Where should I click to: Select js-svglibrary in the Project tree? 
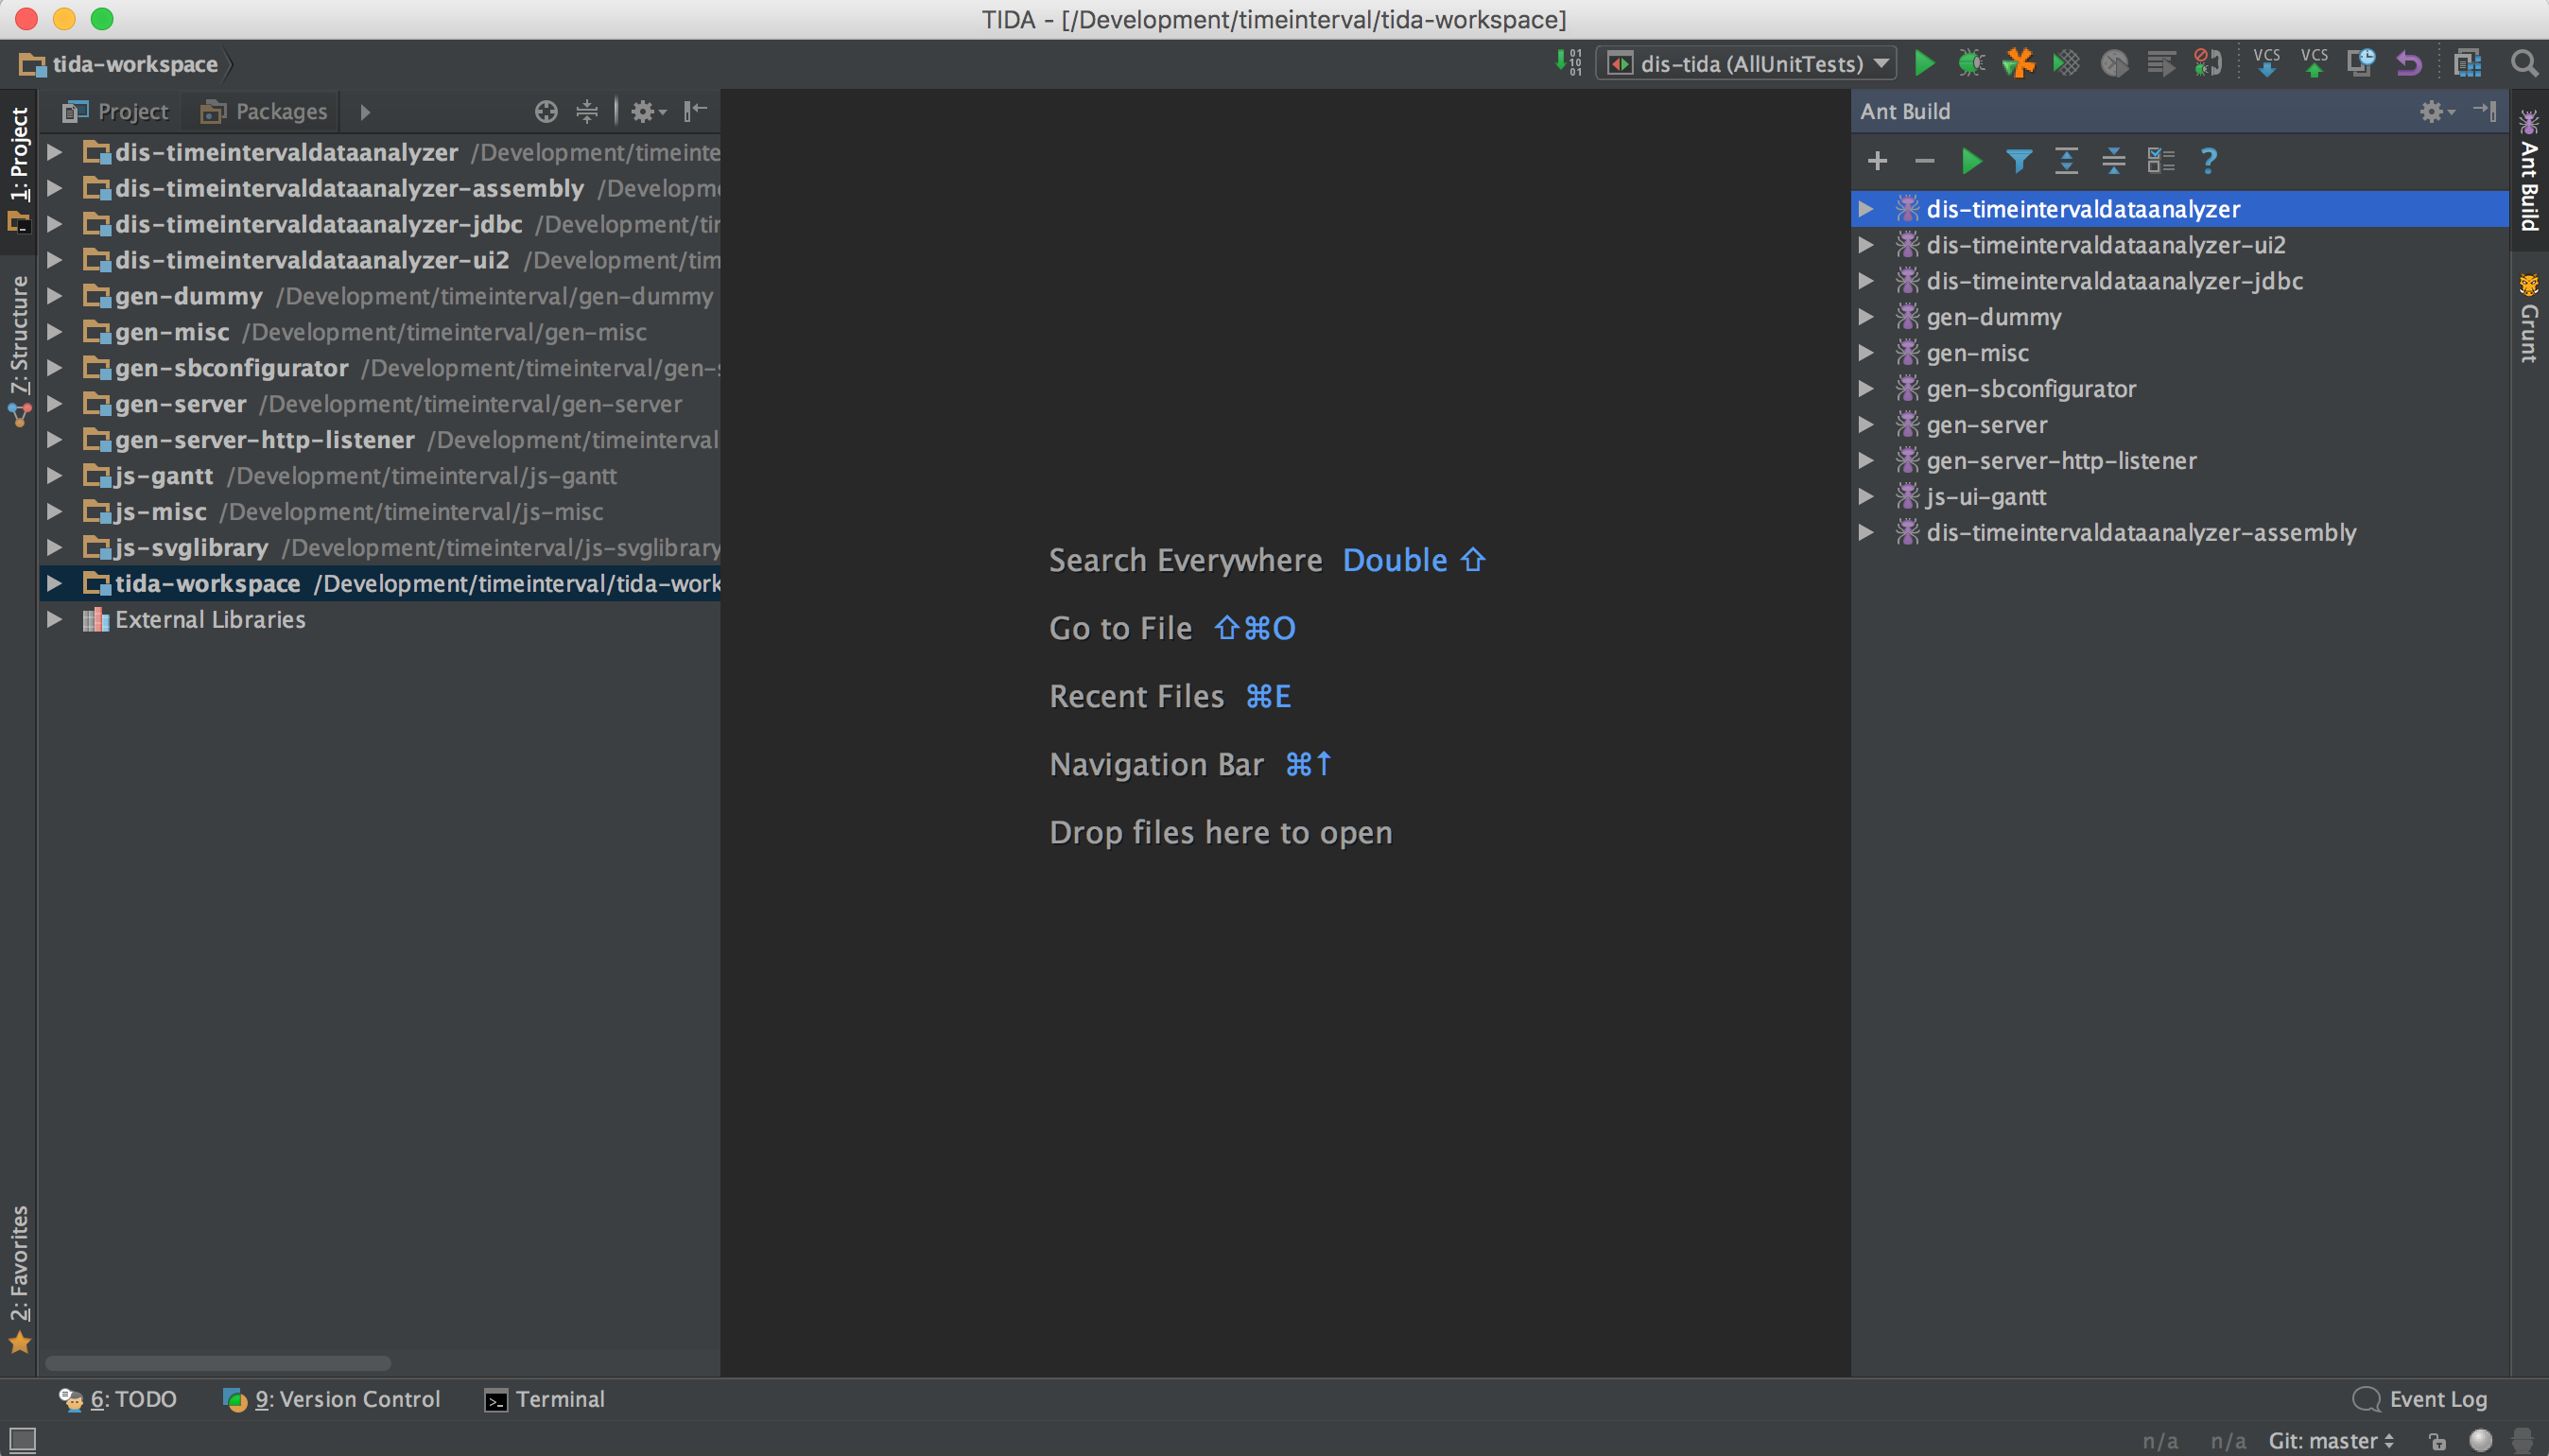click(x=380, y=547)
